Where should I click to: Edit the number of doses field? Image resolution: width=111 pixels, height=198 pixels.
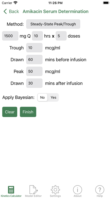tap(61, 36)
